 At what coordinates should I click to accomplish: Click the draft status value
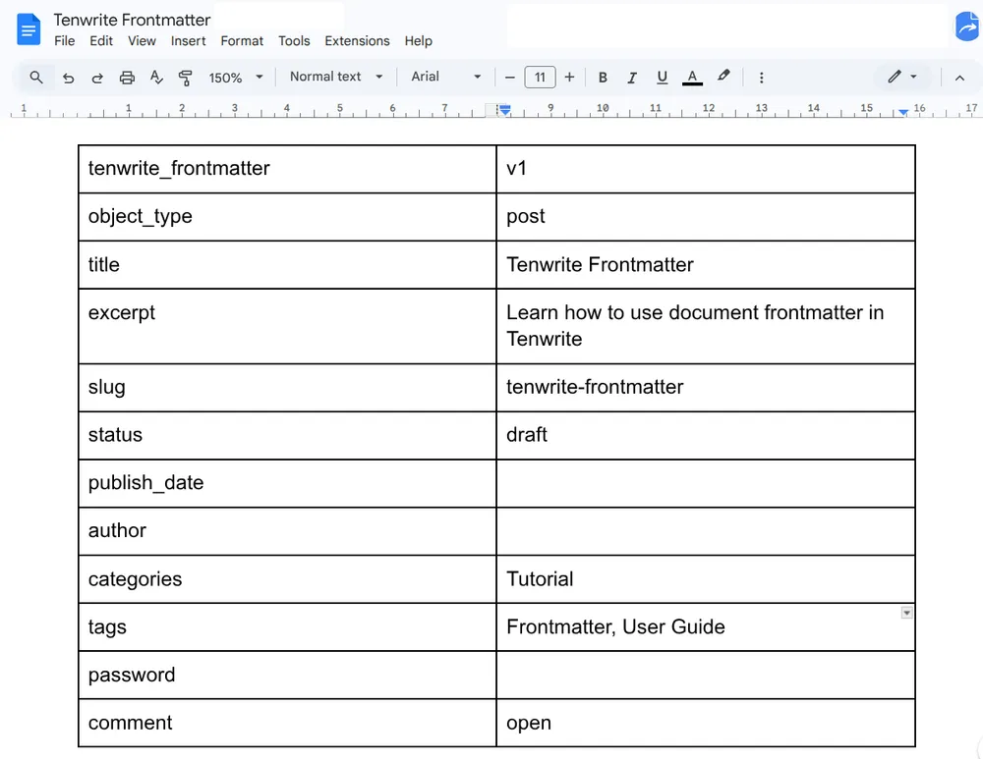pos(527,435)
